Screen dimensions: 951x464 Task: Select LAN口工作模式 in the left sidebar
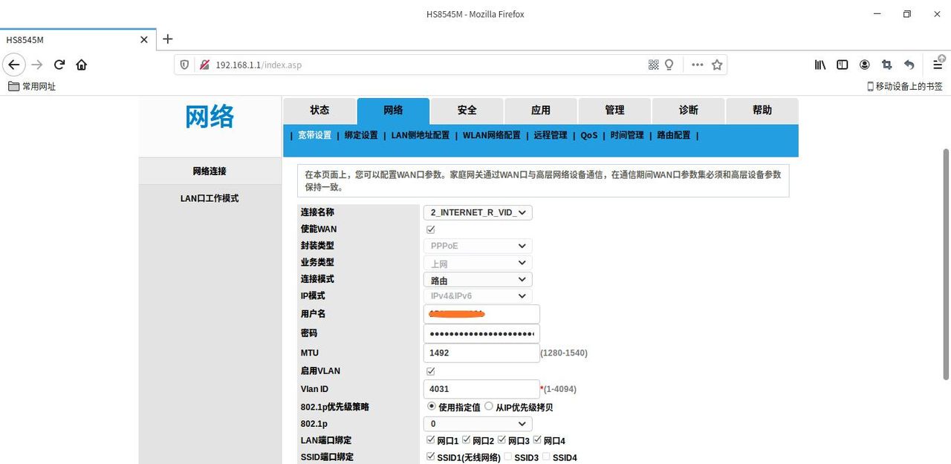[210, 199]
